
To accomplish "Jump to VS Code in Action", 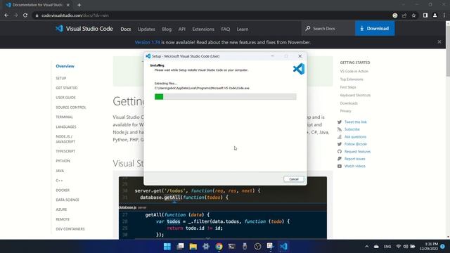I will [x=354, y=71].
